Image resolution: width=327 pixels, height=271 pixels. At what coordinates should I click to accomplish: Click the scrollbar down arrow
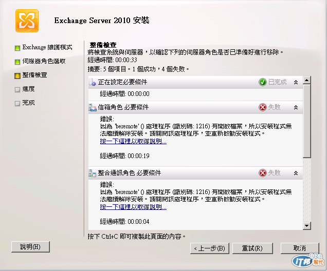pos(307,226)
